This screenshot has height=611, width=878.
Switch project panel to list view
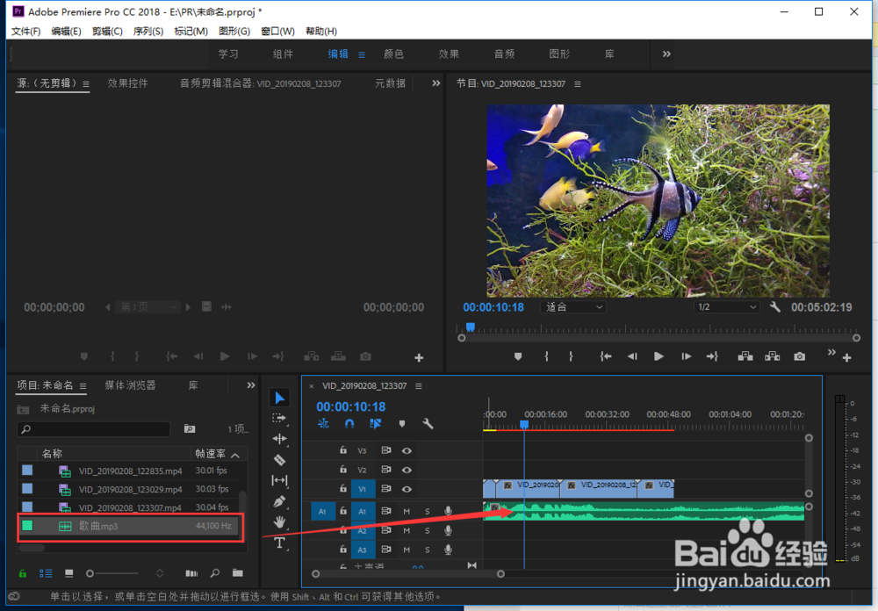46,573
